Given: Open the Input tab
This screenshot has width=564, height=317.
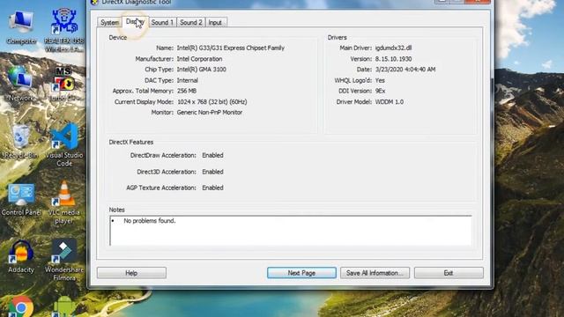Looking at the screenshot, I should click(215, 22).
